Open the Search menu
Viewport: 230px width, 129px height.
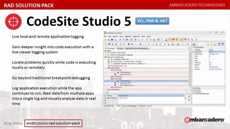pos(115,36)
